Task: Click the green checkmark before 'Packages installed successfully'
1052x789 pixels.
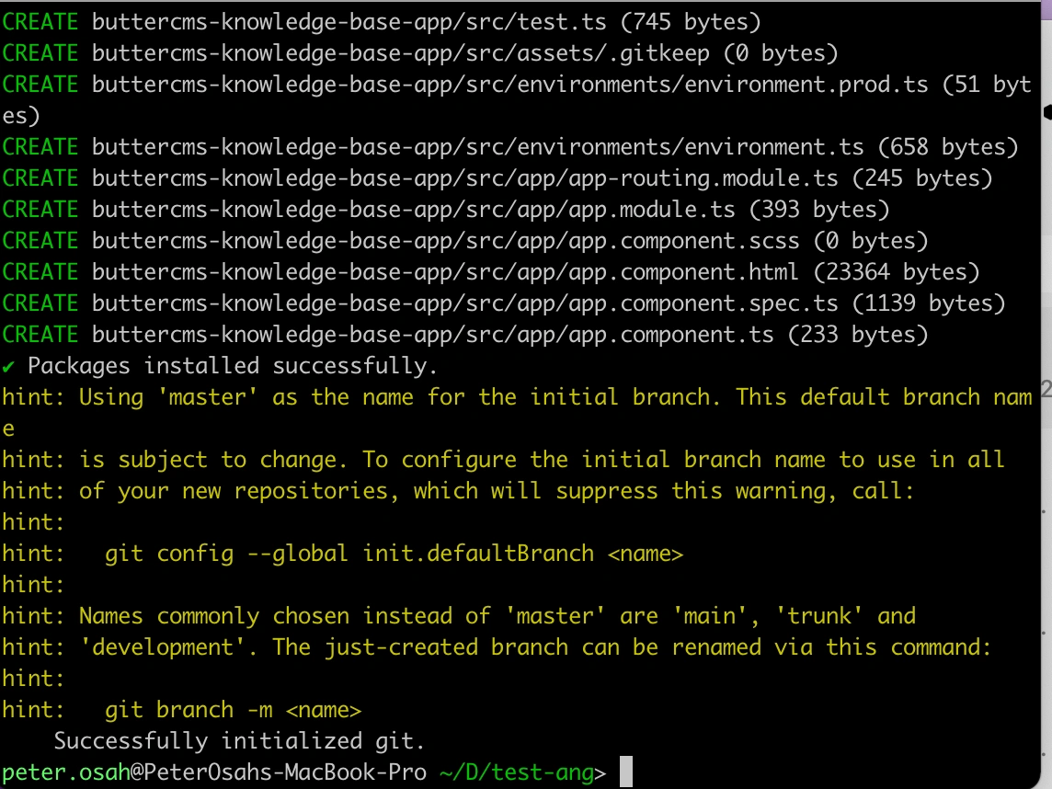Action: coord(8,366)
